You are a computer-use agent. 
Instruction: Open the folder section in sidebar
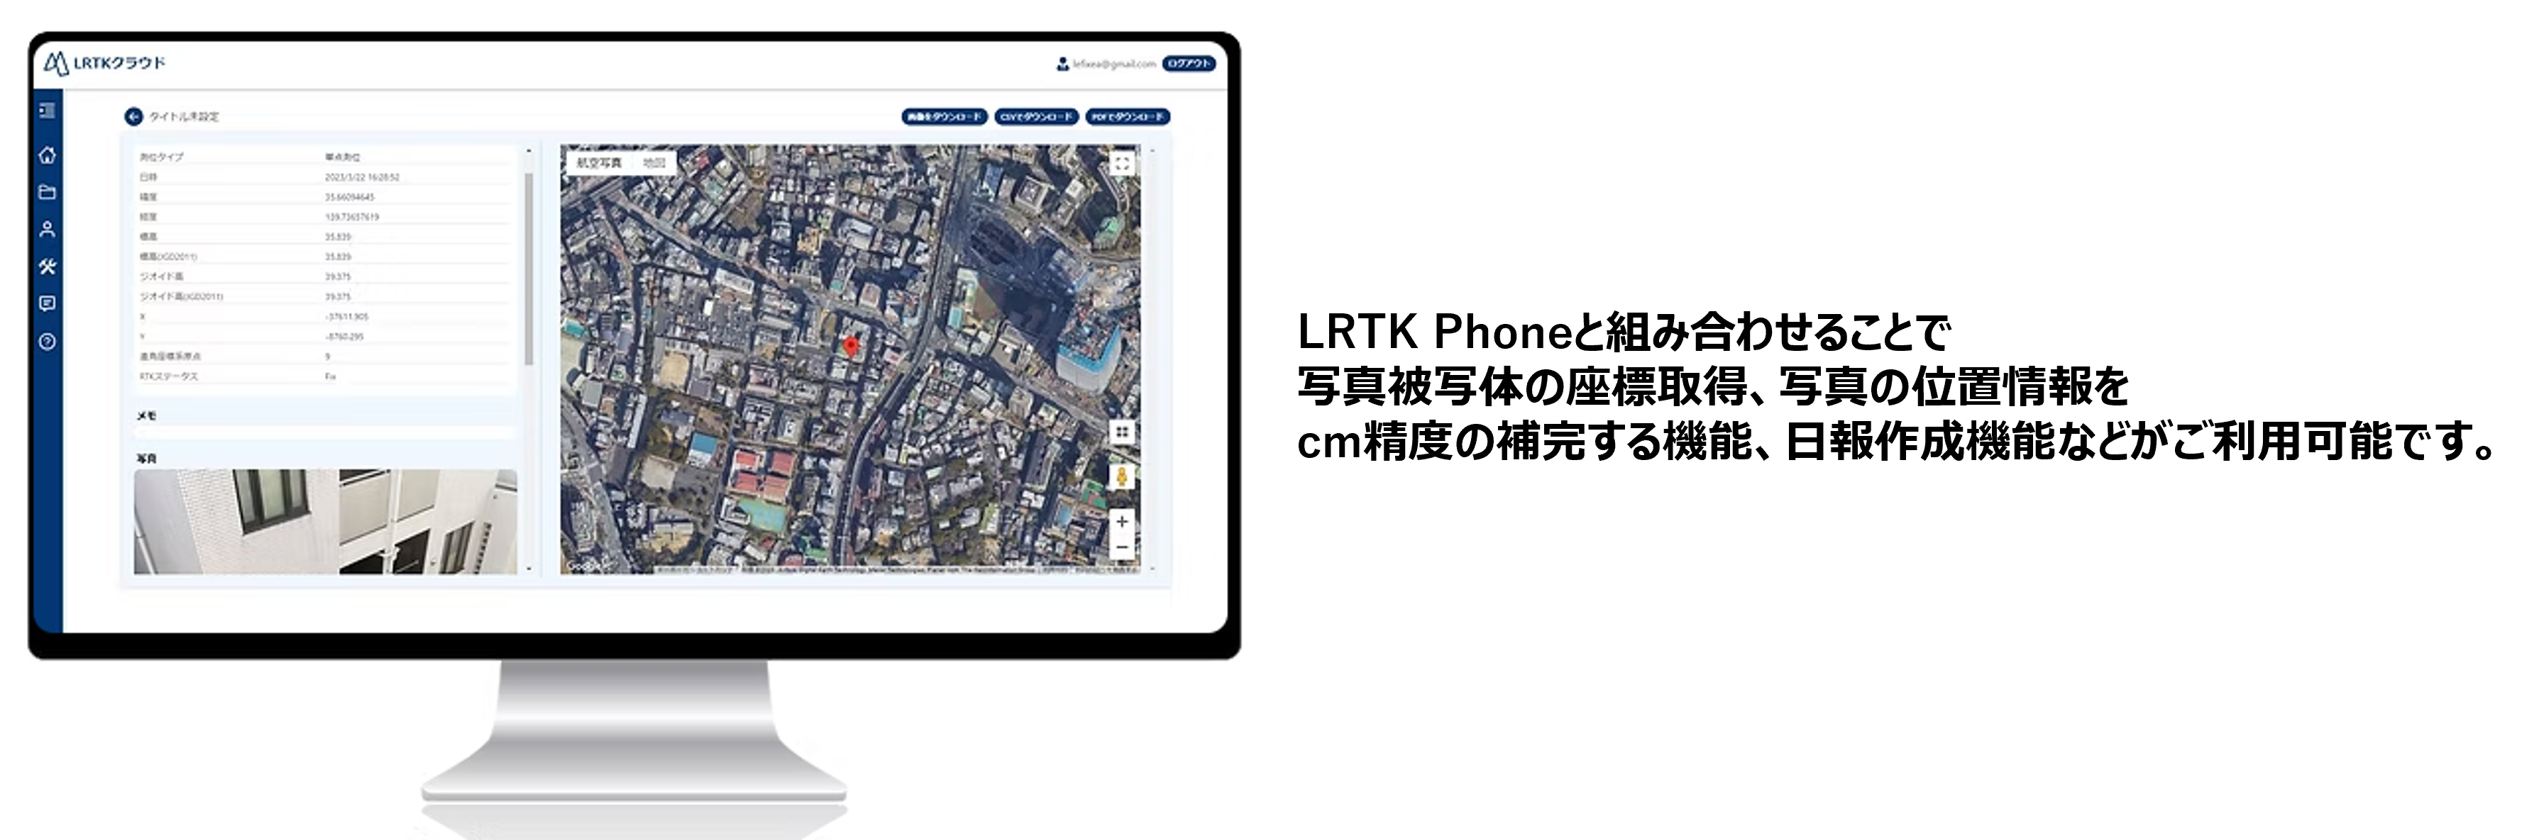click(46, 192)
